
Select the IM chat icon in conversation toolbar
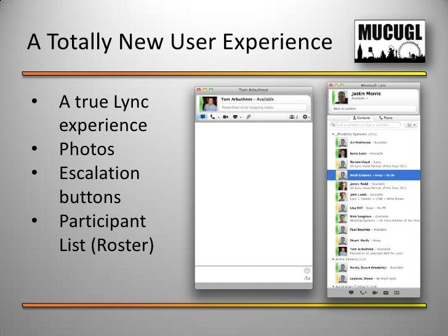click(x=202, y=117)
